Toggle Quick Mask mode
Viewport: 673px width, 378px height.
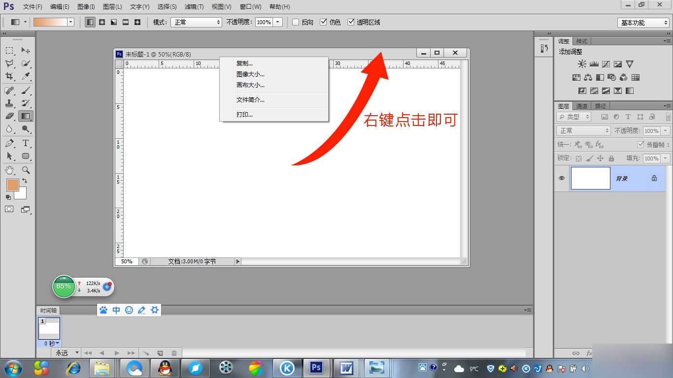(x=9, y=209)
